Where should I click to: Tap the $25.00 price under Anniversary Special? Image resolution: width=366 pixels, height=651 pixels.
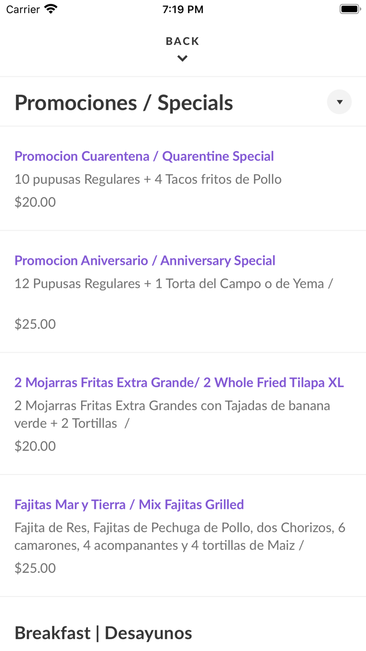click(x=35, y=324)
